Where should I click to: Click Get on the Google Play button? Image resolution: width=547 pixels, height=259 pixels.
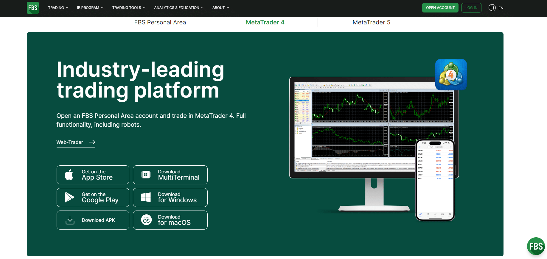pyautogui.click(x=93, y=197)
